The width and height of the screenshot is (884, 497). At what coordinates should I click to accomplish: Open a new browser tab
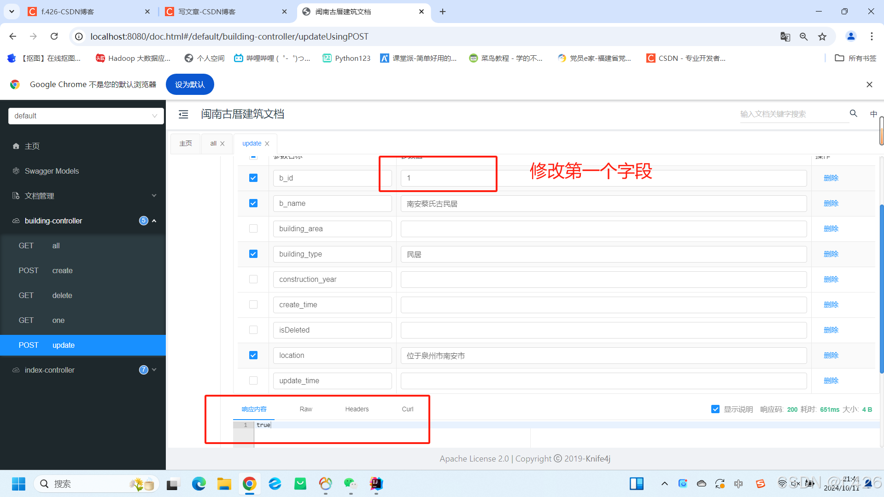point(443,12)
